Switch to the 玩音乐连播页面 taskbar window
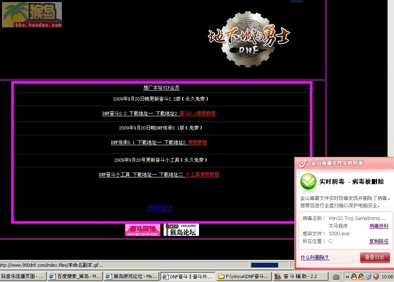394x282 pixels. tap(23, 276)
